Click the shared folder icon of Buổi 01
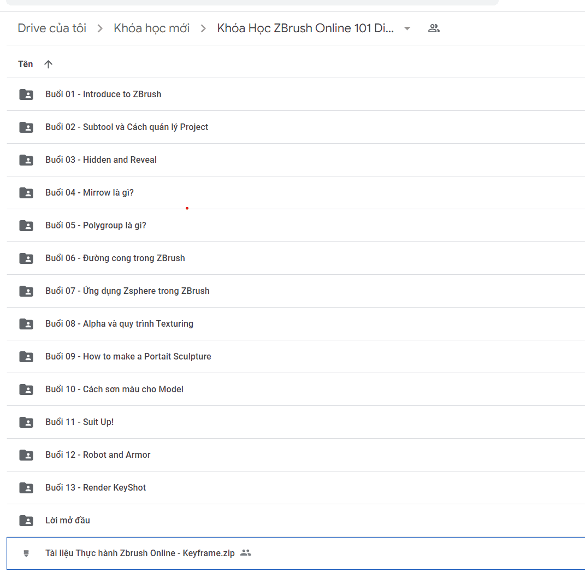Viewport: 585px width, 572px height. (26, 95)
